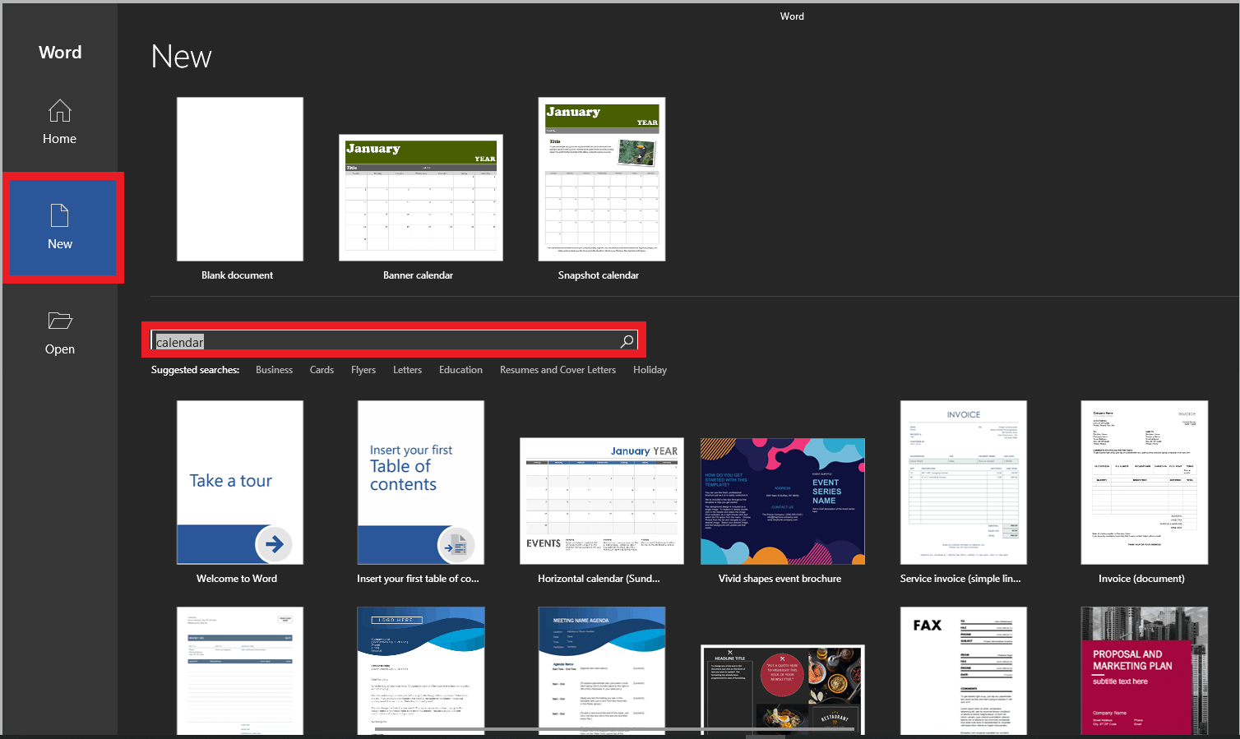Open the Home section in the sidebar
The width and height of the screenshot is (1240, 739).
[x=59, y=122]
